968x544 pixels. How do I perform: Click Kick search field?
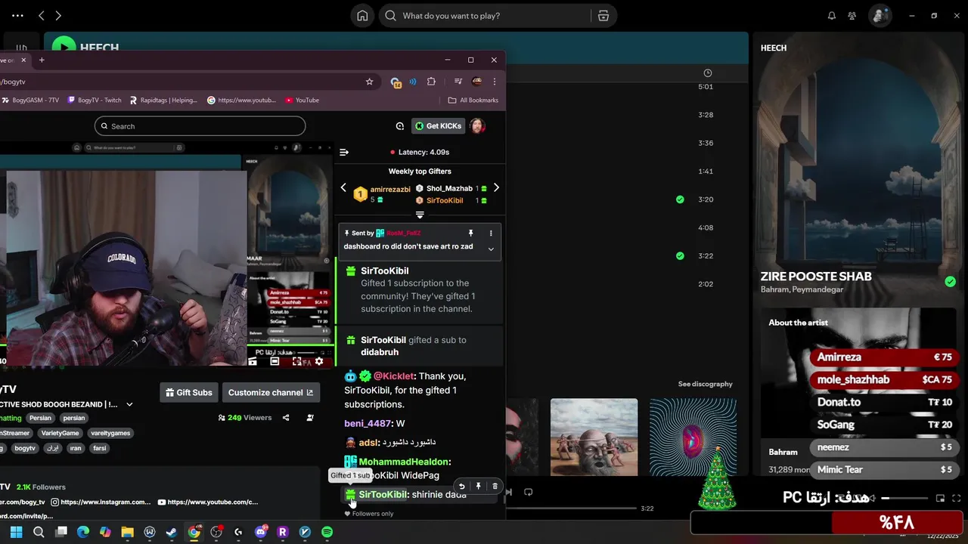[x=200, y=126]
